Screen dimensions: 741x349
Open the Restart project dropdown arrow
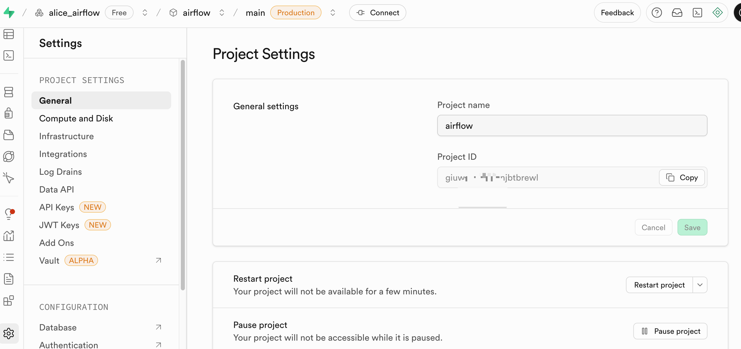(700, 285)
